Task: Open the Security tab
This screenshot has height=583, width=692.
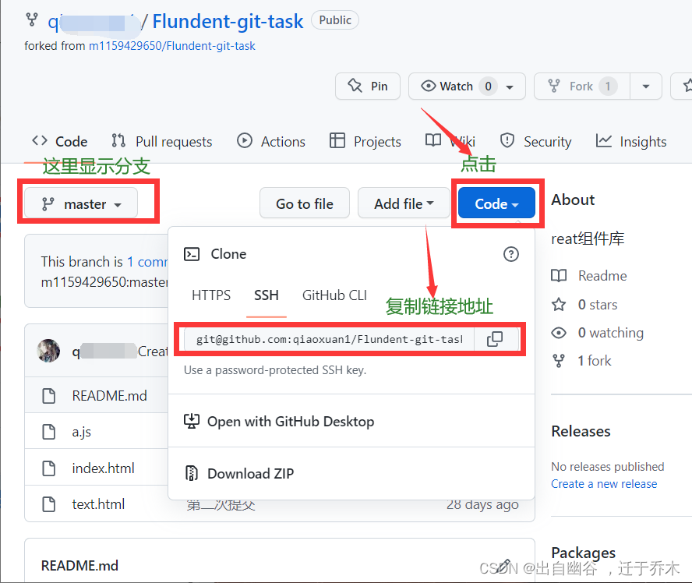Action: [x=536, y=142]
